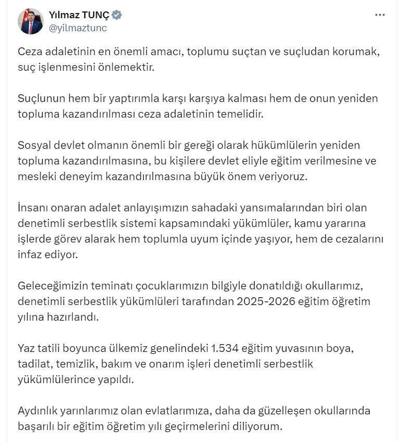Open the more options three-dot menu
This screenshot has height=442, width=405.
(x=380, y=15)
